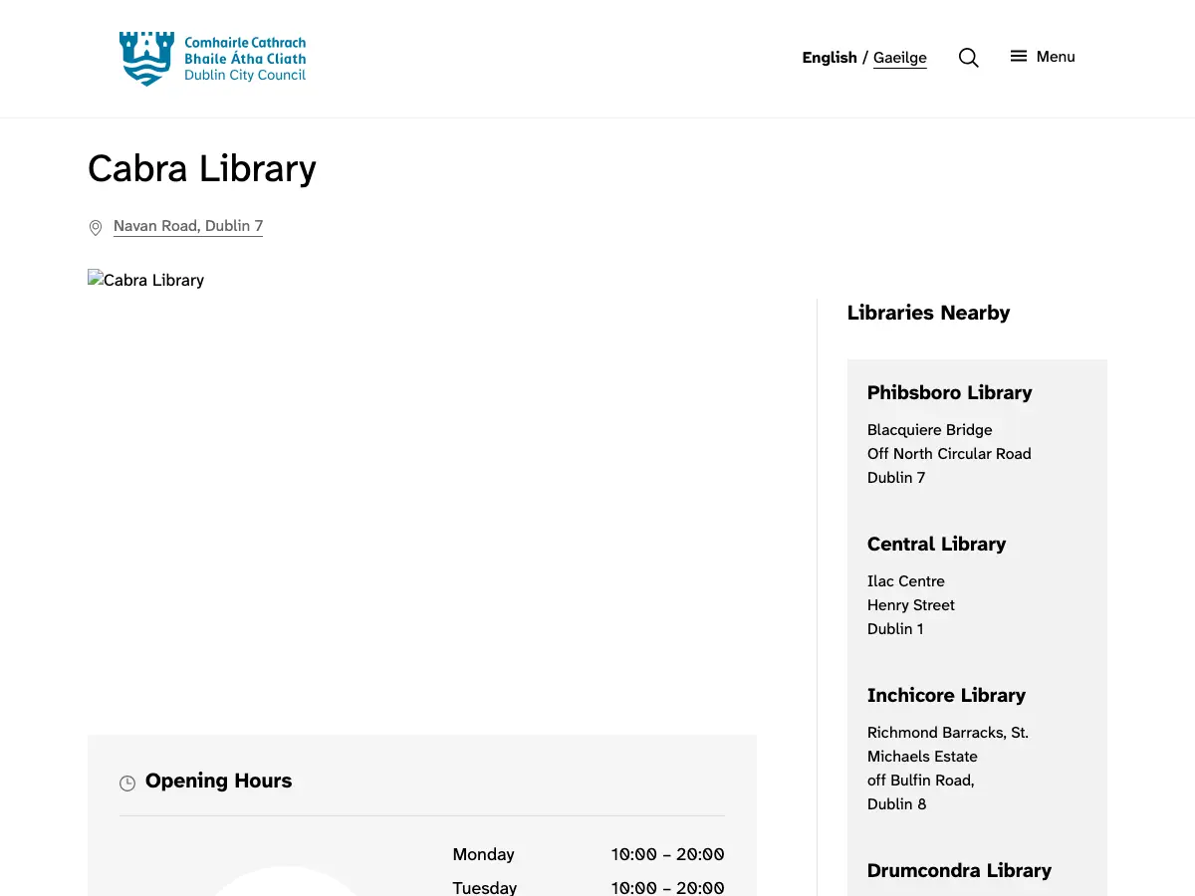Click the Blacquiere Bridge address line
This screenshot has width=1195, height=896.
930,430
